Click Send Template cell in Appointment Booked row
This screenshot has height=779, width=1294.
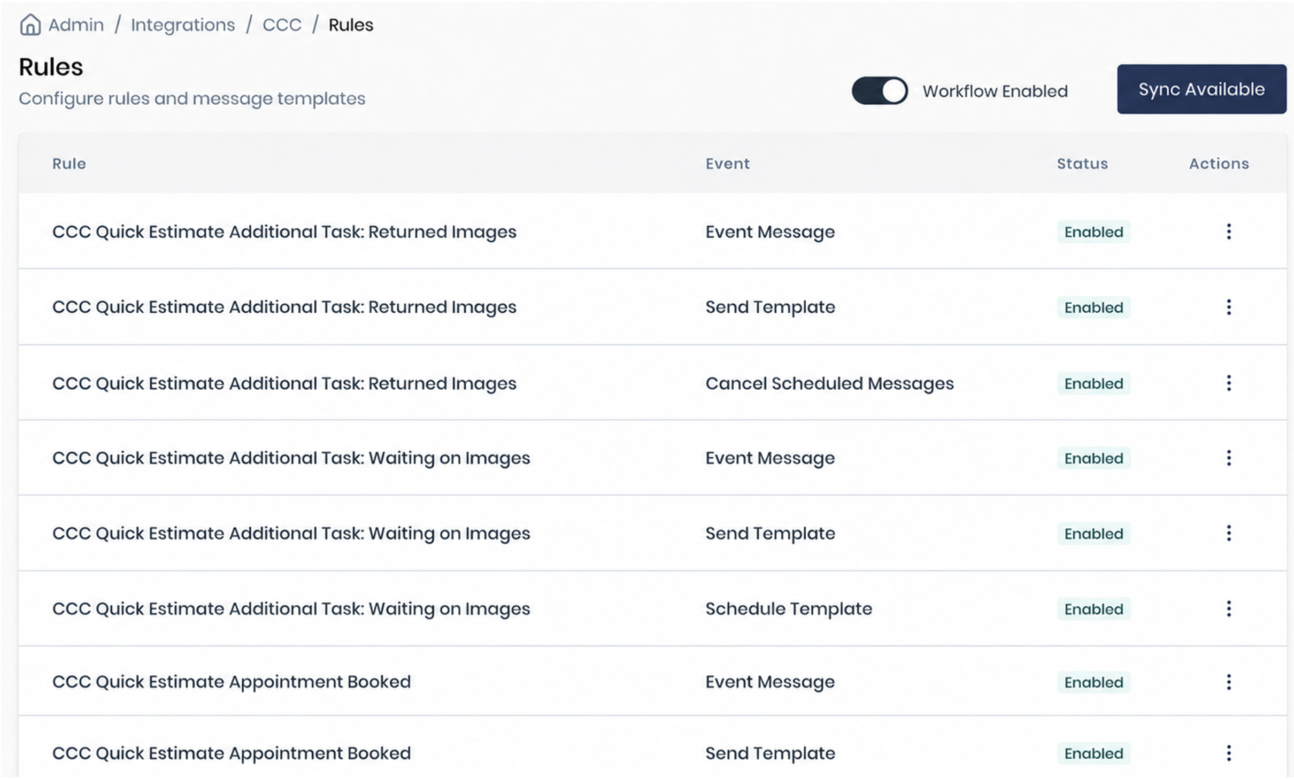point(770,753)
